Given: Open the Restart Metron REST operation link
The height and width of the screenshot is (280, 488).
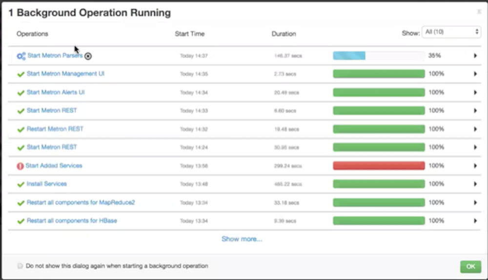Looking at the screenshot, I should (55, 129).
